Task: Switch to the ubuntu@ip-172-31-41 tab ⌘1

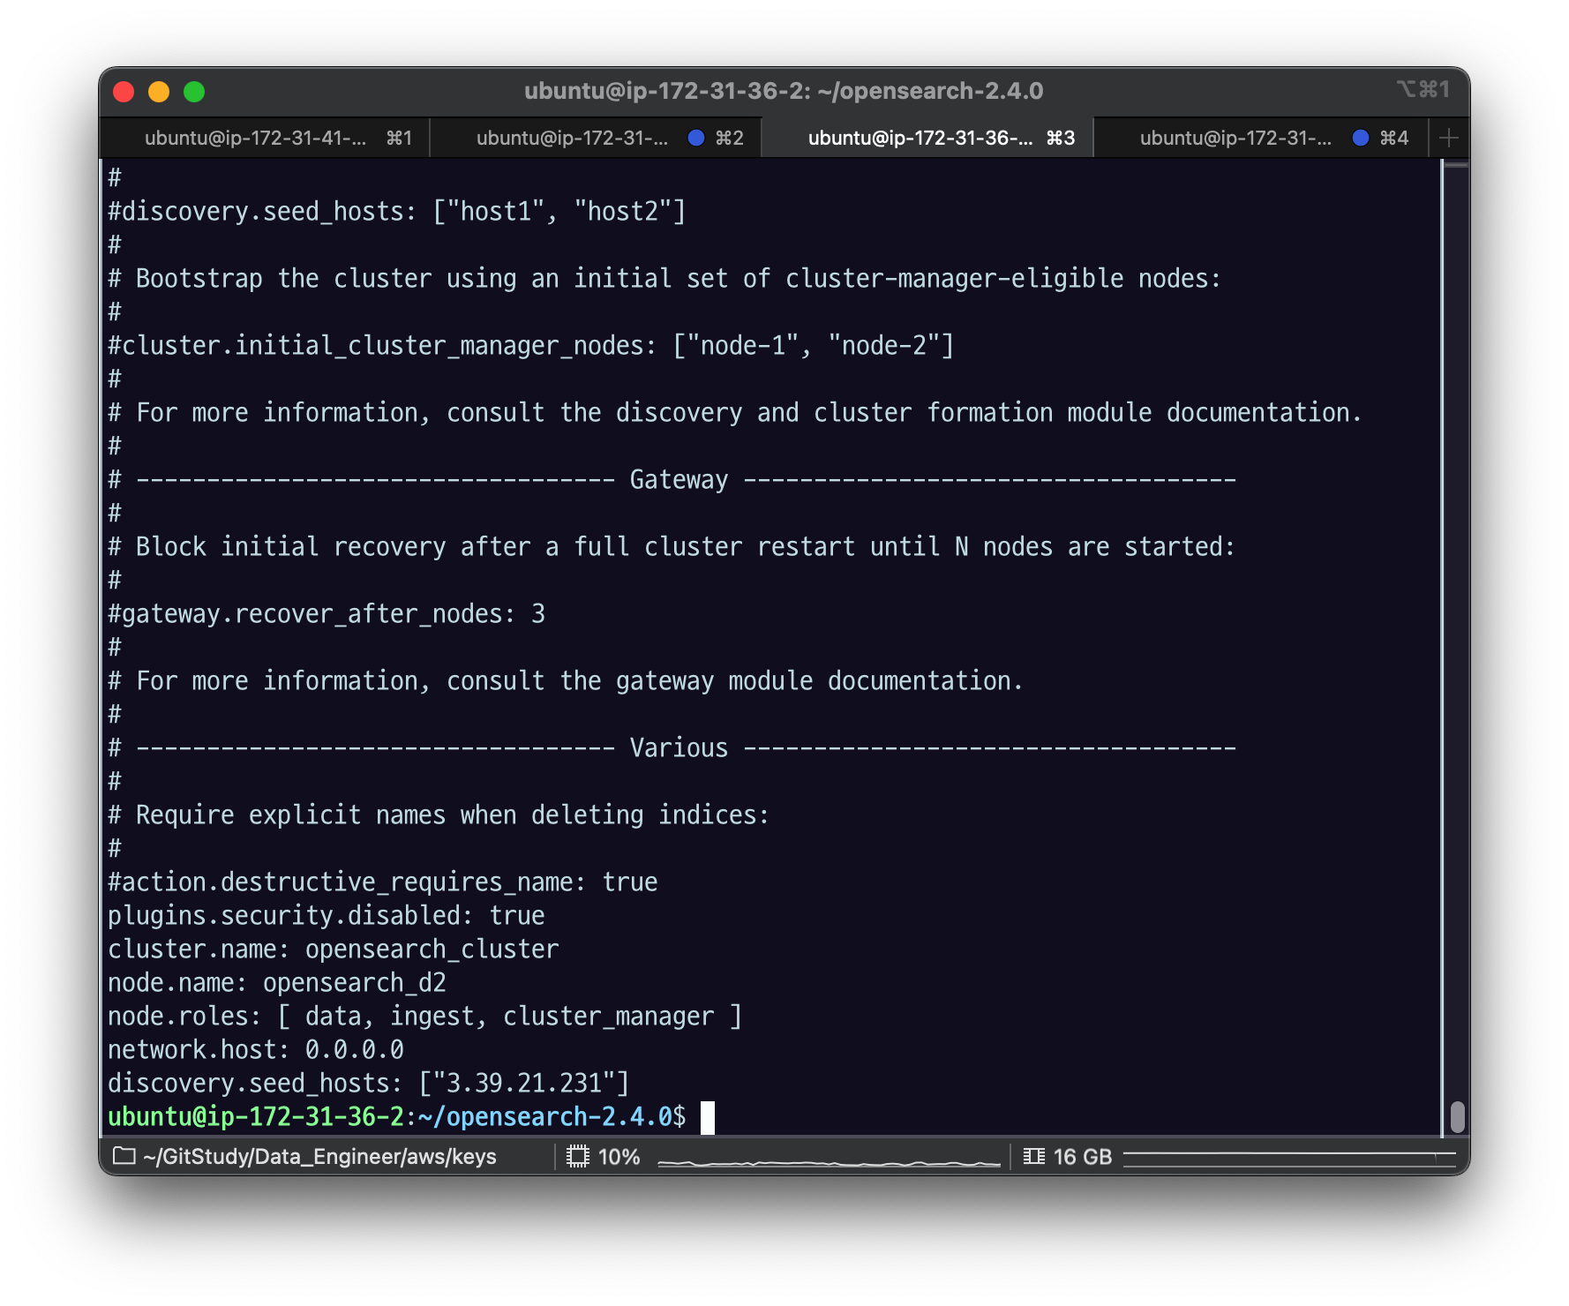Action: click(x=265, y=139)
